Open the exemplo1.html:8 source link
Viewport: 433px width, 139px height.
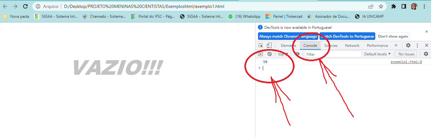(406, 62)
